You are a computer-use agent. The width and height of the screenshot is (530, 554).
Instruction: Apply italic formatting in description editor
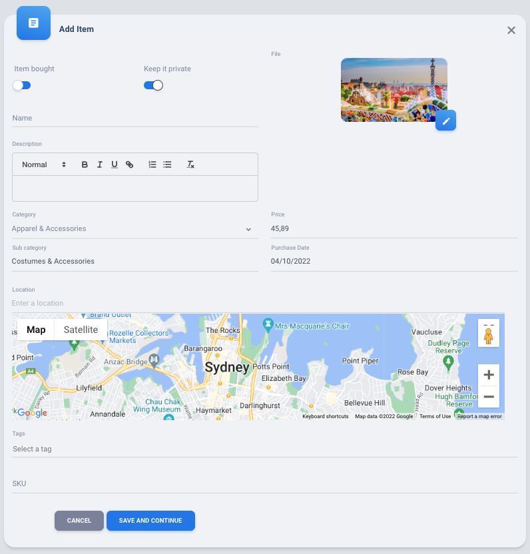(x=99, y=164)
